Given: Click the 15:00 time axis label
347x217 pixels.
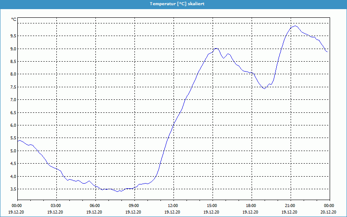Looking at the screenshot, I should (x=212, y=205).
